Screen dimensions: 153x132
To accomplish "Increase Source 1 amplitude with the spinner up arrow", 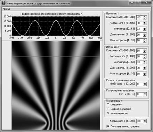I will pyautogui.click(x=145, y=28).
